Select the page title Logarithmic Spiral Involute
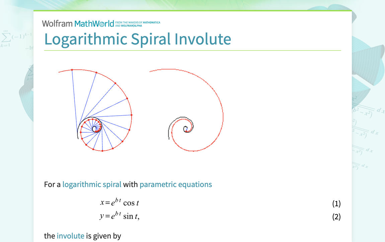Viewport: 385px width, 242px height. tap(137, 39)
